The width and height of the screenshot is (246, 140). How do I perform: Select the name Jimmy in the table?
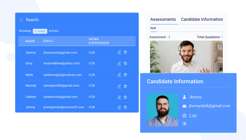coord(30,107)
